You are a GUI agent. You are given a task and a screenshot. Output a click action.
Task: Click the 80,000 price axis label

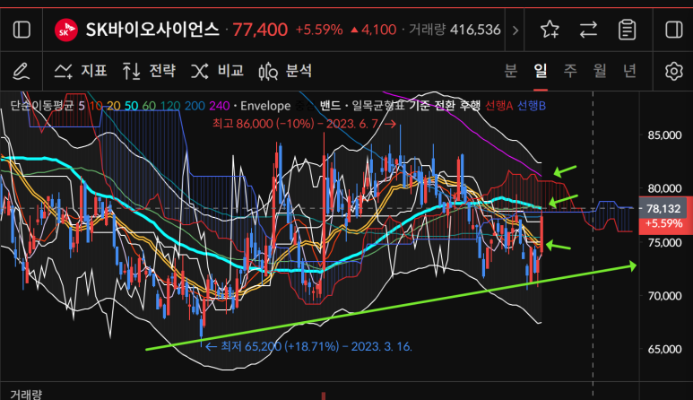pyautogui.click(x=664, y=188)
